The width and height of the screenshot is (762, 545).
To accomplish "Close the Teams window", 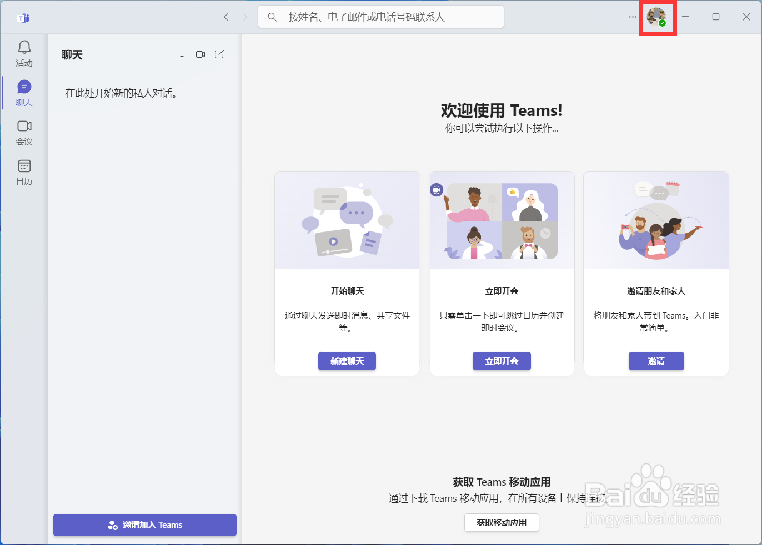I will (746, 17).
